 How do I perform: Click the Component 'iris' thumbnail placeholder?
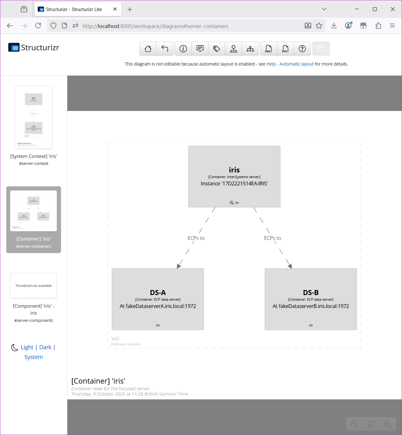34,286
